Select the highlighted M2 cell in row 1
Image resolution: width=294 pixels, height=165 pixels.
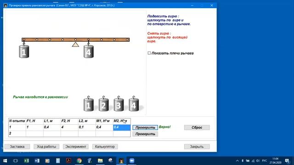[122, 127]
